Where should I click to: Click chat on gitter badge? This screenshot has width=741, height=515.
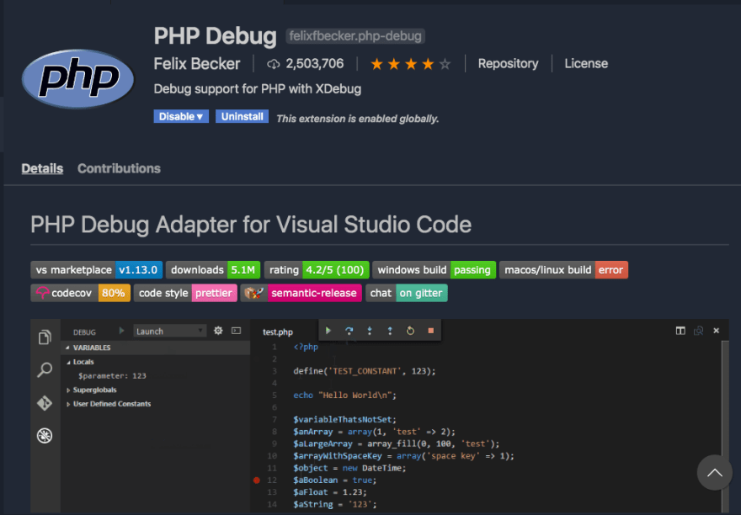[407, 293]
